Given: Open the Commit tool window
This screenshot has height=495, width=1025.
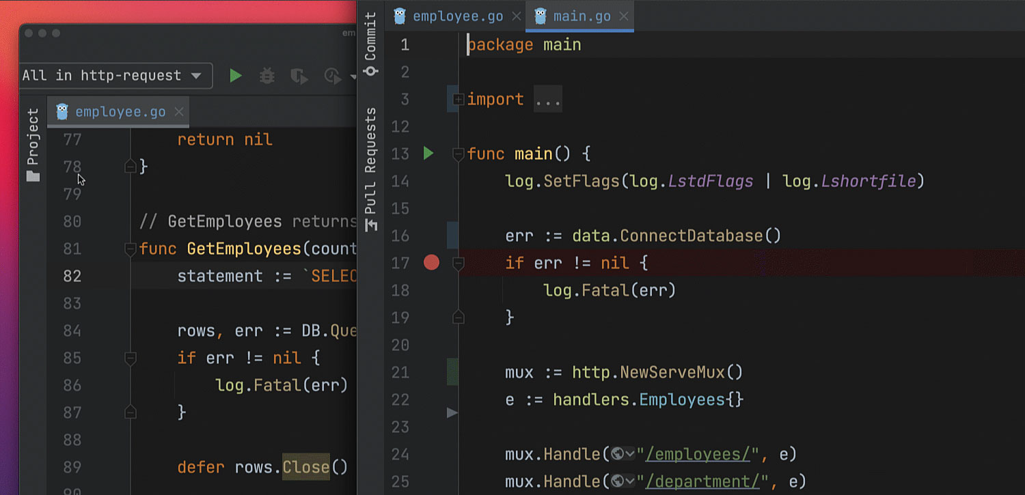Looking at the screenshot, I should coord(370,44).
